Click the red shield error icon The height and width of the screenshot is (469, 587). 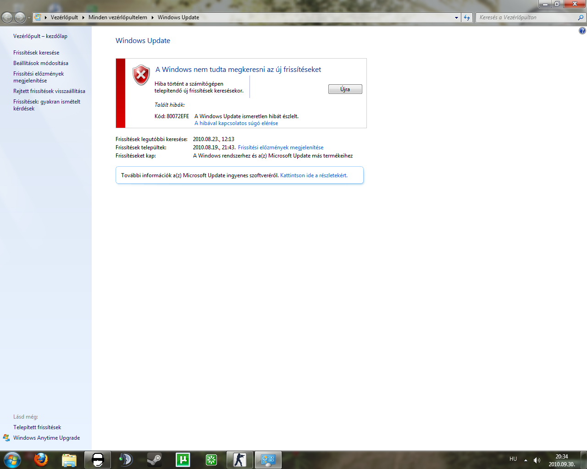(141, 75)
